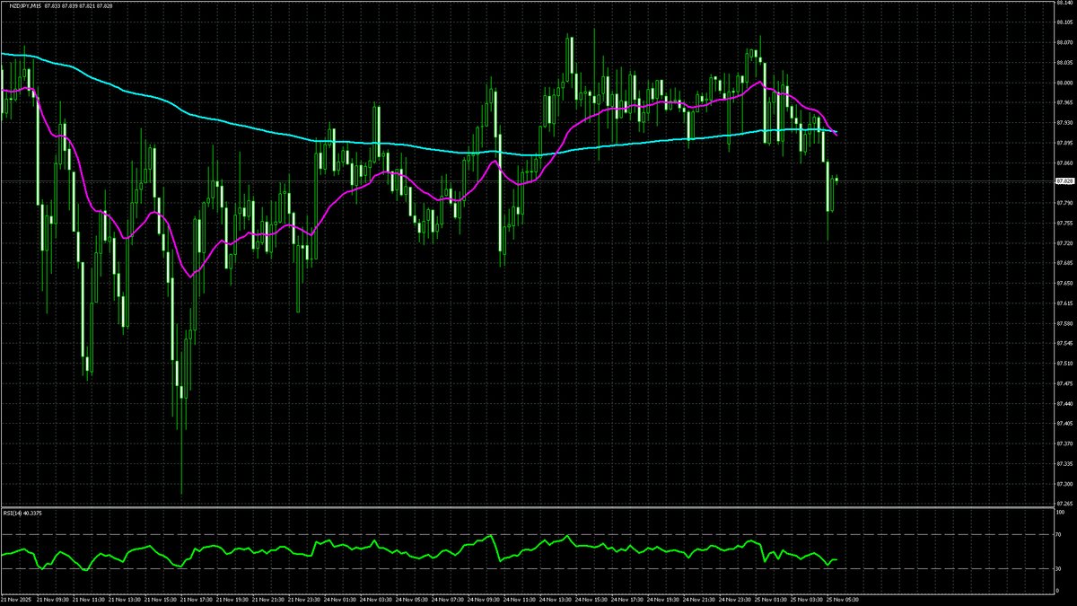1077x606 pixels.
Task: Click time axis label 24 Nov 19:30
Action: pos(665,600)
